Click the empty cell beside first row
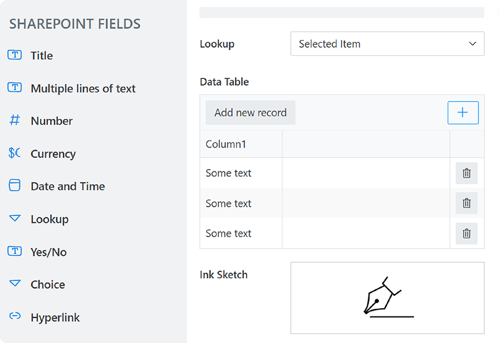Image resolution: width=499 pixels, height=343 pixels. click(366, 173)
